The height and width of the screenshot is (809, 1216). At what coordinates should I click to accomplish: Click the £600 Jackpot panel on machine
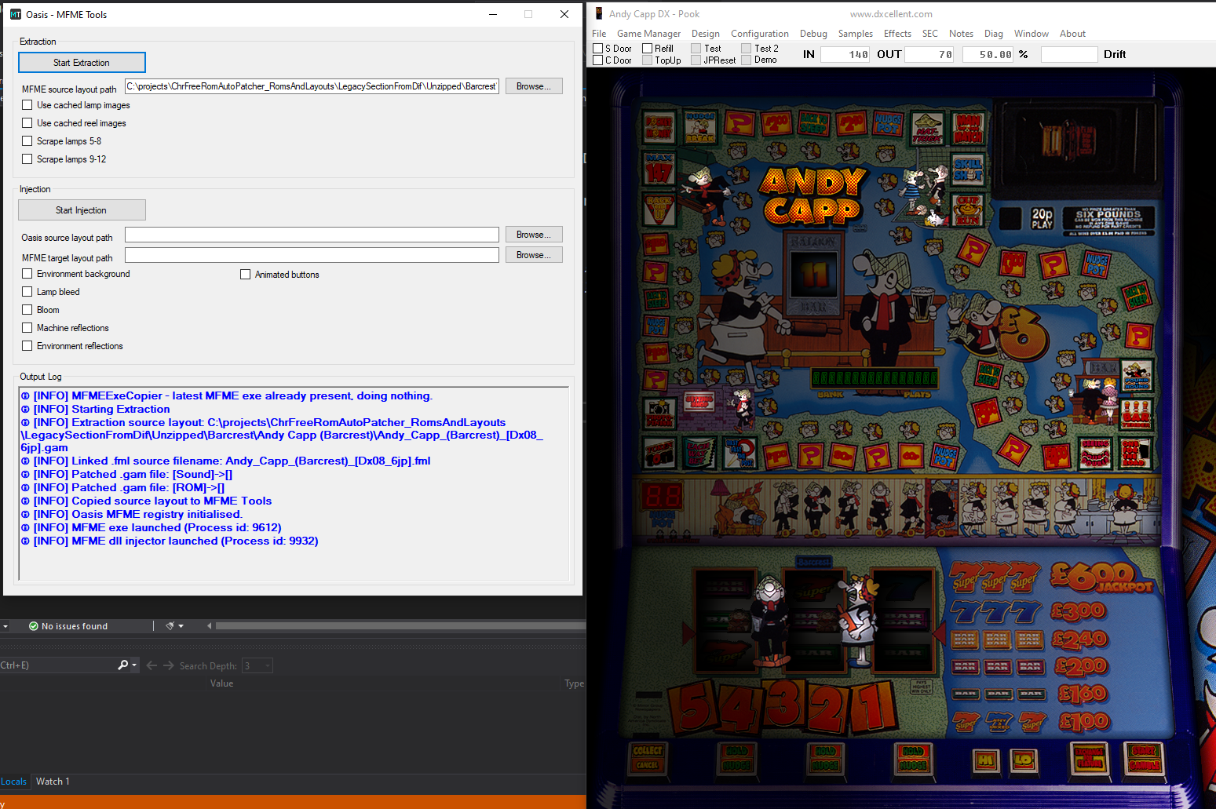pos(1101,578)
